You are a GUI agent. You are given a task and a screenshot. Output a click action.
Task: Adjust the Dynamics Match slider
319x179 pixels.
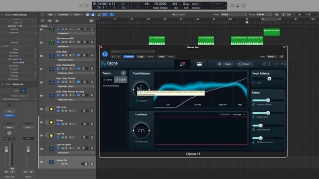click(x=268, y=100)
